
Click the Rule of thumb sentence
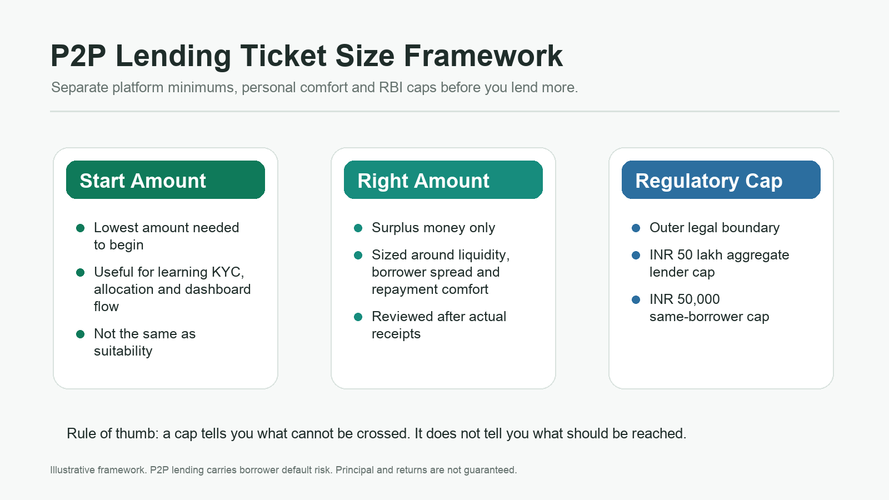point(377,434)
